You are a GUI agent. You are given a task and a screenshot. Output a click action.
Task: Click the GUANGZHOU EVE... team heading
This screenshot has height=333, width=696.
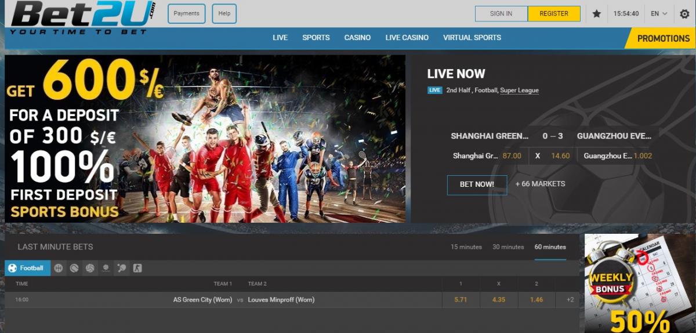(614, 136)
